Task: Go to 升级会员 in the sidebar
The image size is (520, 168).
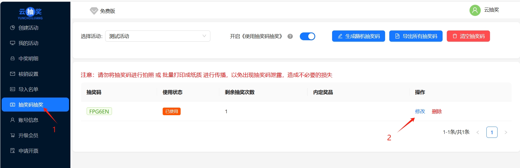Action: click(35, 135)
